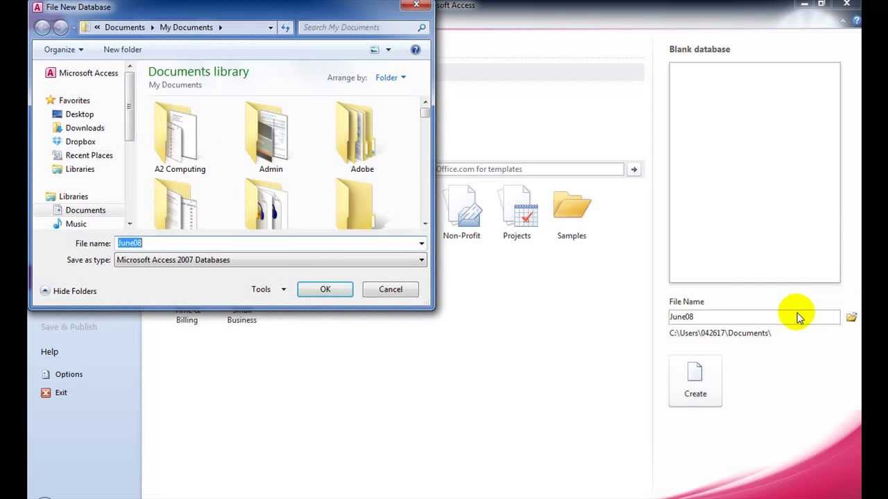Click the file path text under File Name
Image resolution: width=888 pixels, height=499 pixels.
(720, 333)
